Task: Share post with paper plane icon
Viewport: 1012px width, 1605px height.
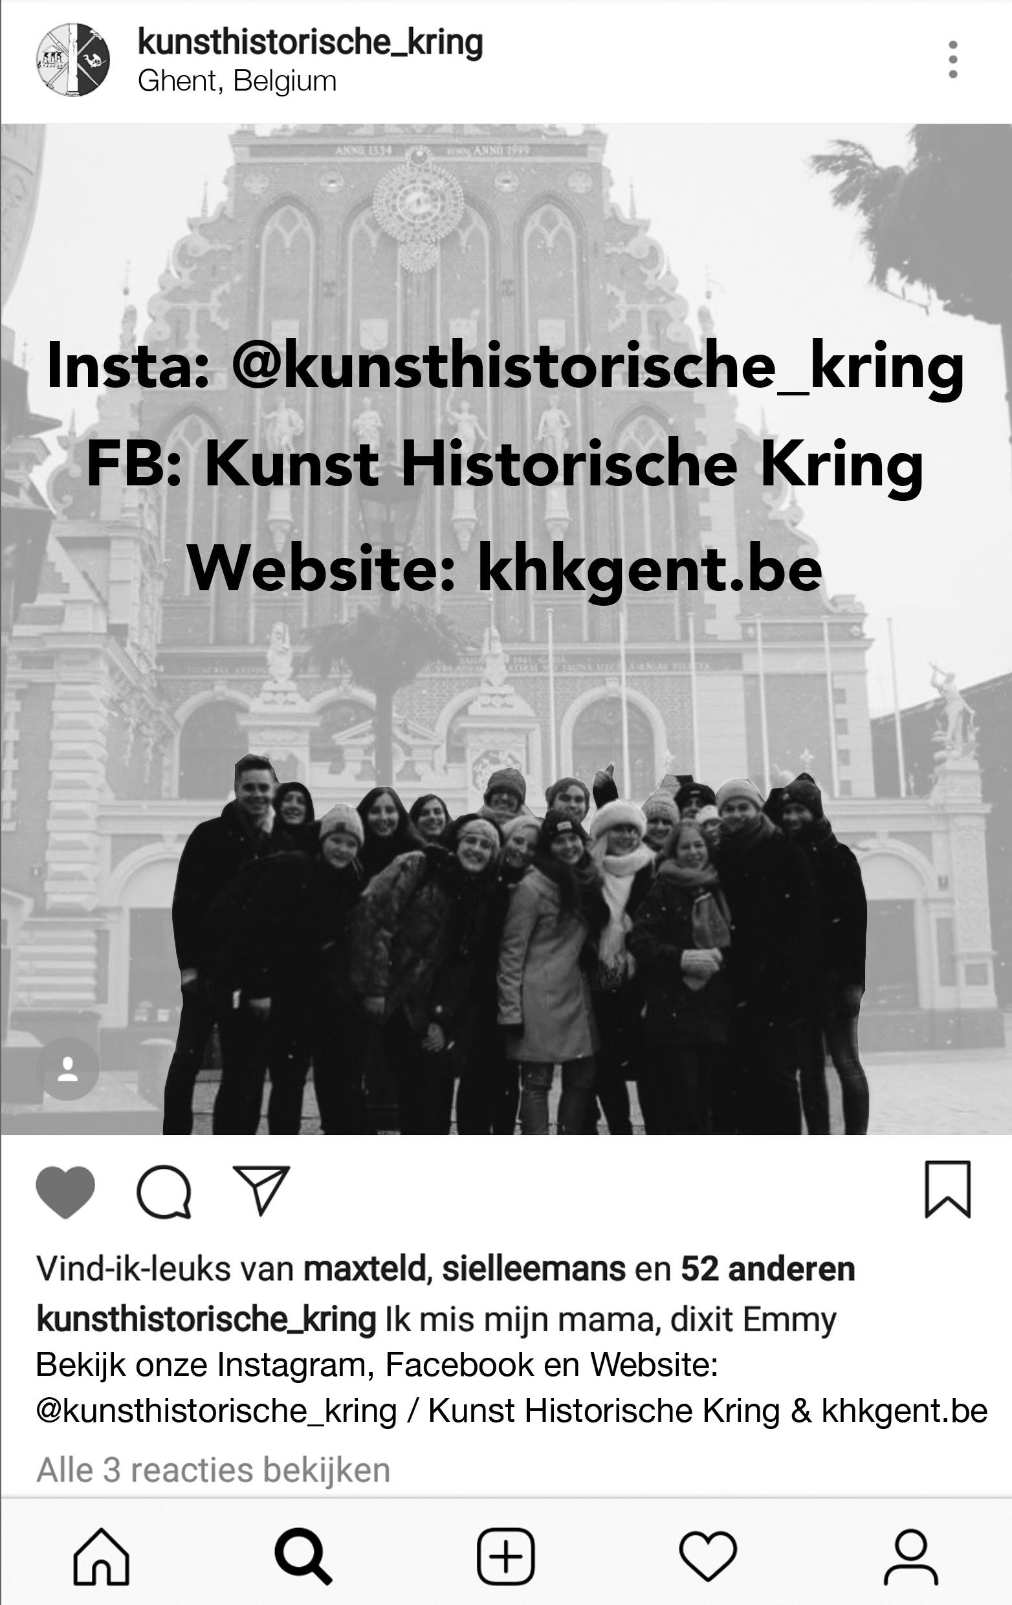Action: point(261,1190)
